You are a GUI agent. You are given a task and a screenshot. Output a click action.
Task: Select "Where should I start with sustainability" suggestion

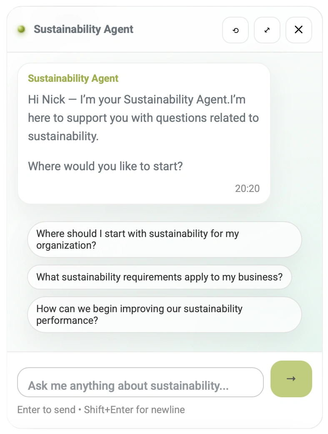click(164, 240)
